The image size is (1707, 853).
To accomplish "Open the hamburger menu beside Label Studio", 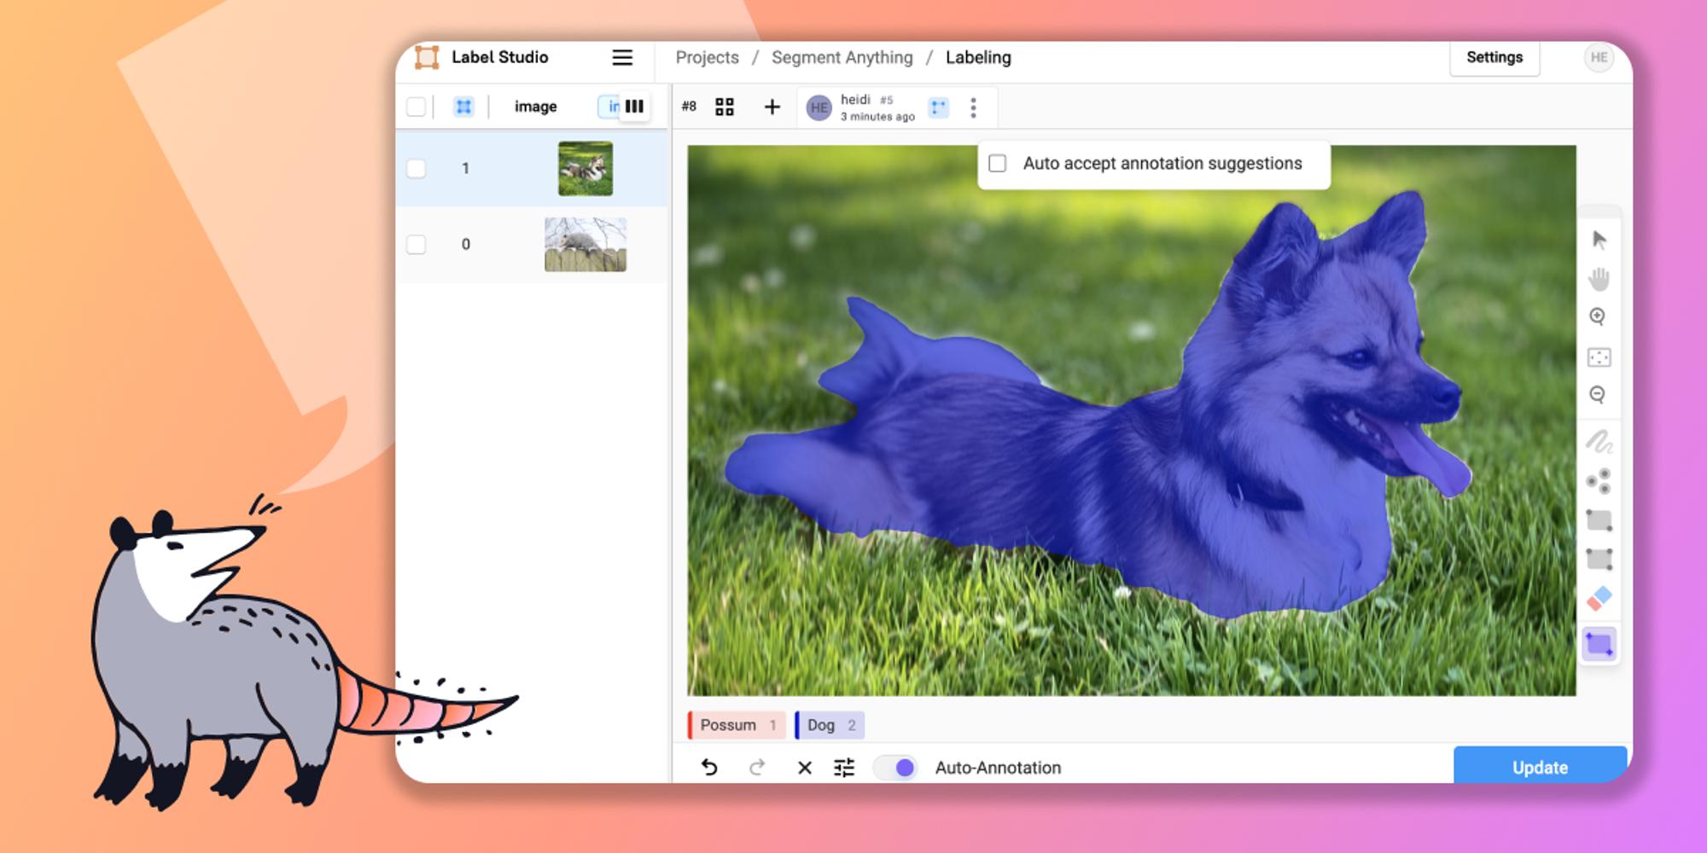I will (622, 57).
